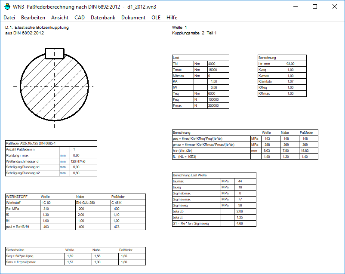Screen dimensions: 345x274
Task: Minimize the WN3 window
Action: [x=295, y=6]
